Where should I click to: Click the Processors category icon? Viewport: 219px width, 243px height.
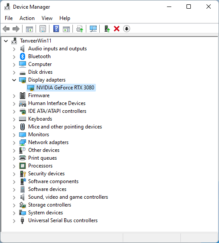23,166
